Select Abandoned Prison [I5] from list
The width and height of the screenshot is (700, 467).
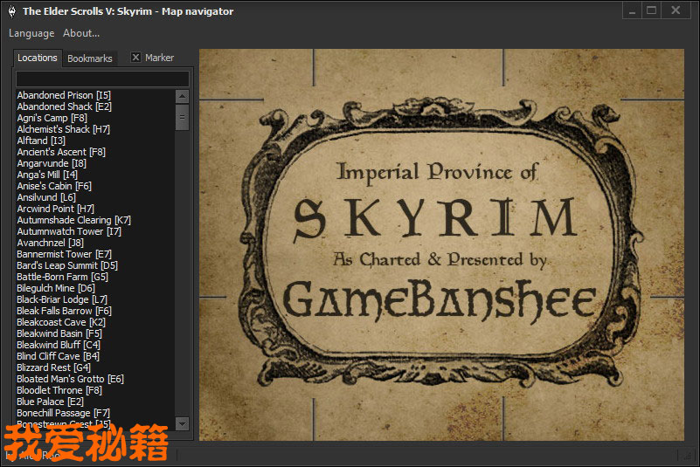coord(64,95)
